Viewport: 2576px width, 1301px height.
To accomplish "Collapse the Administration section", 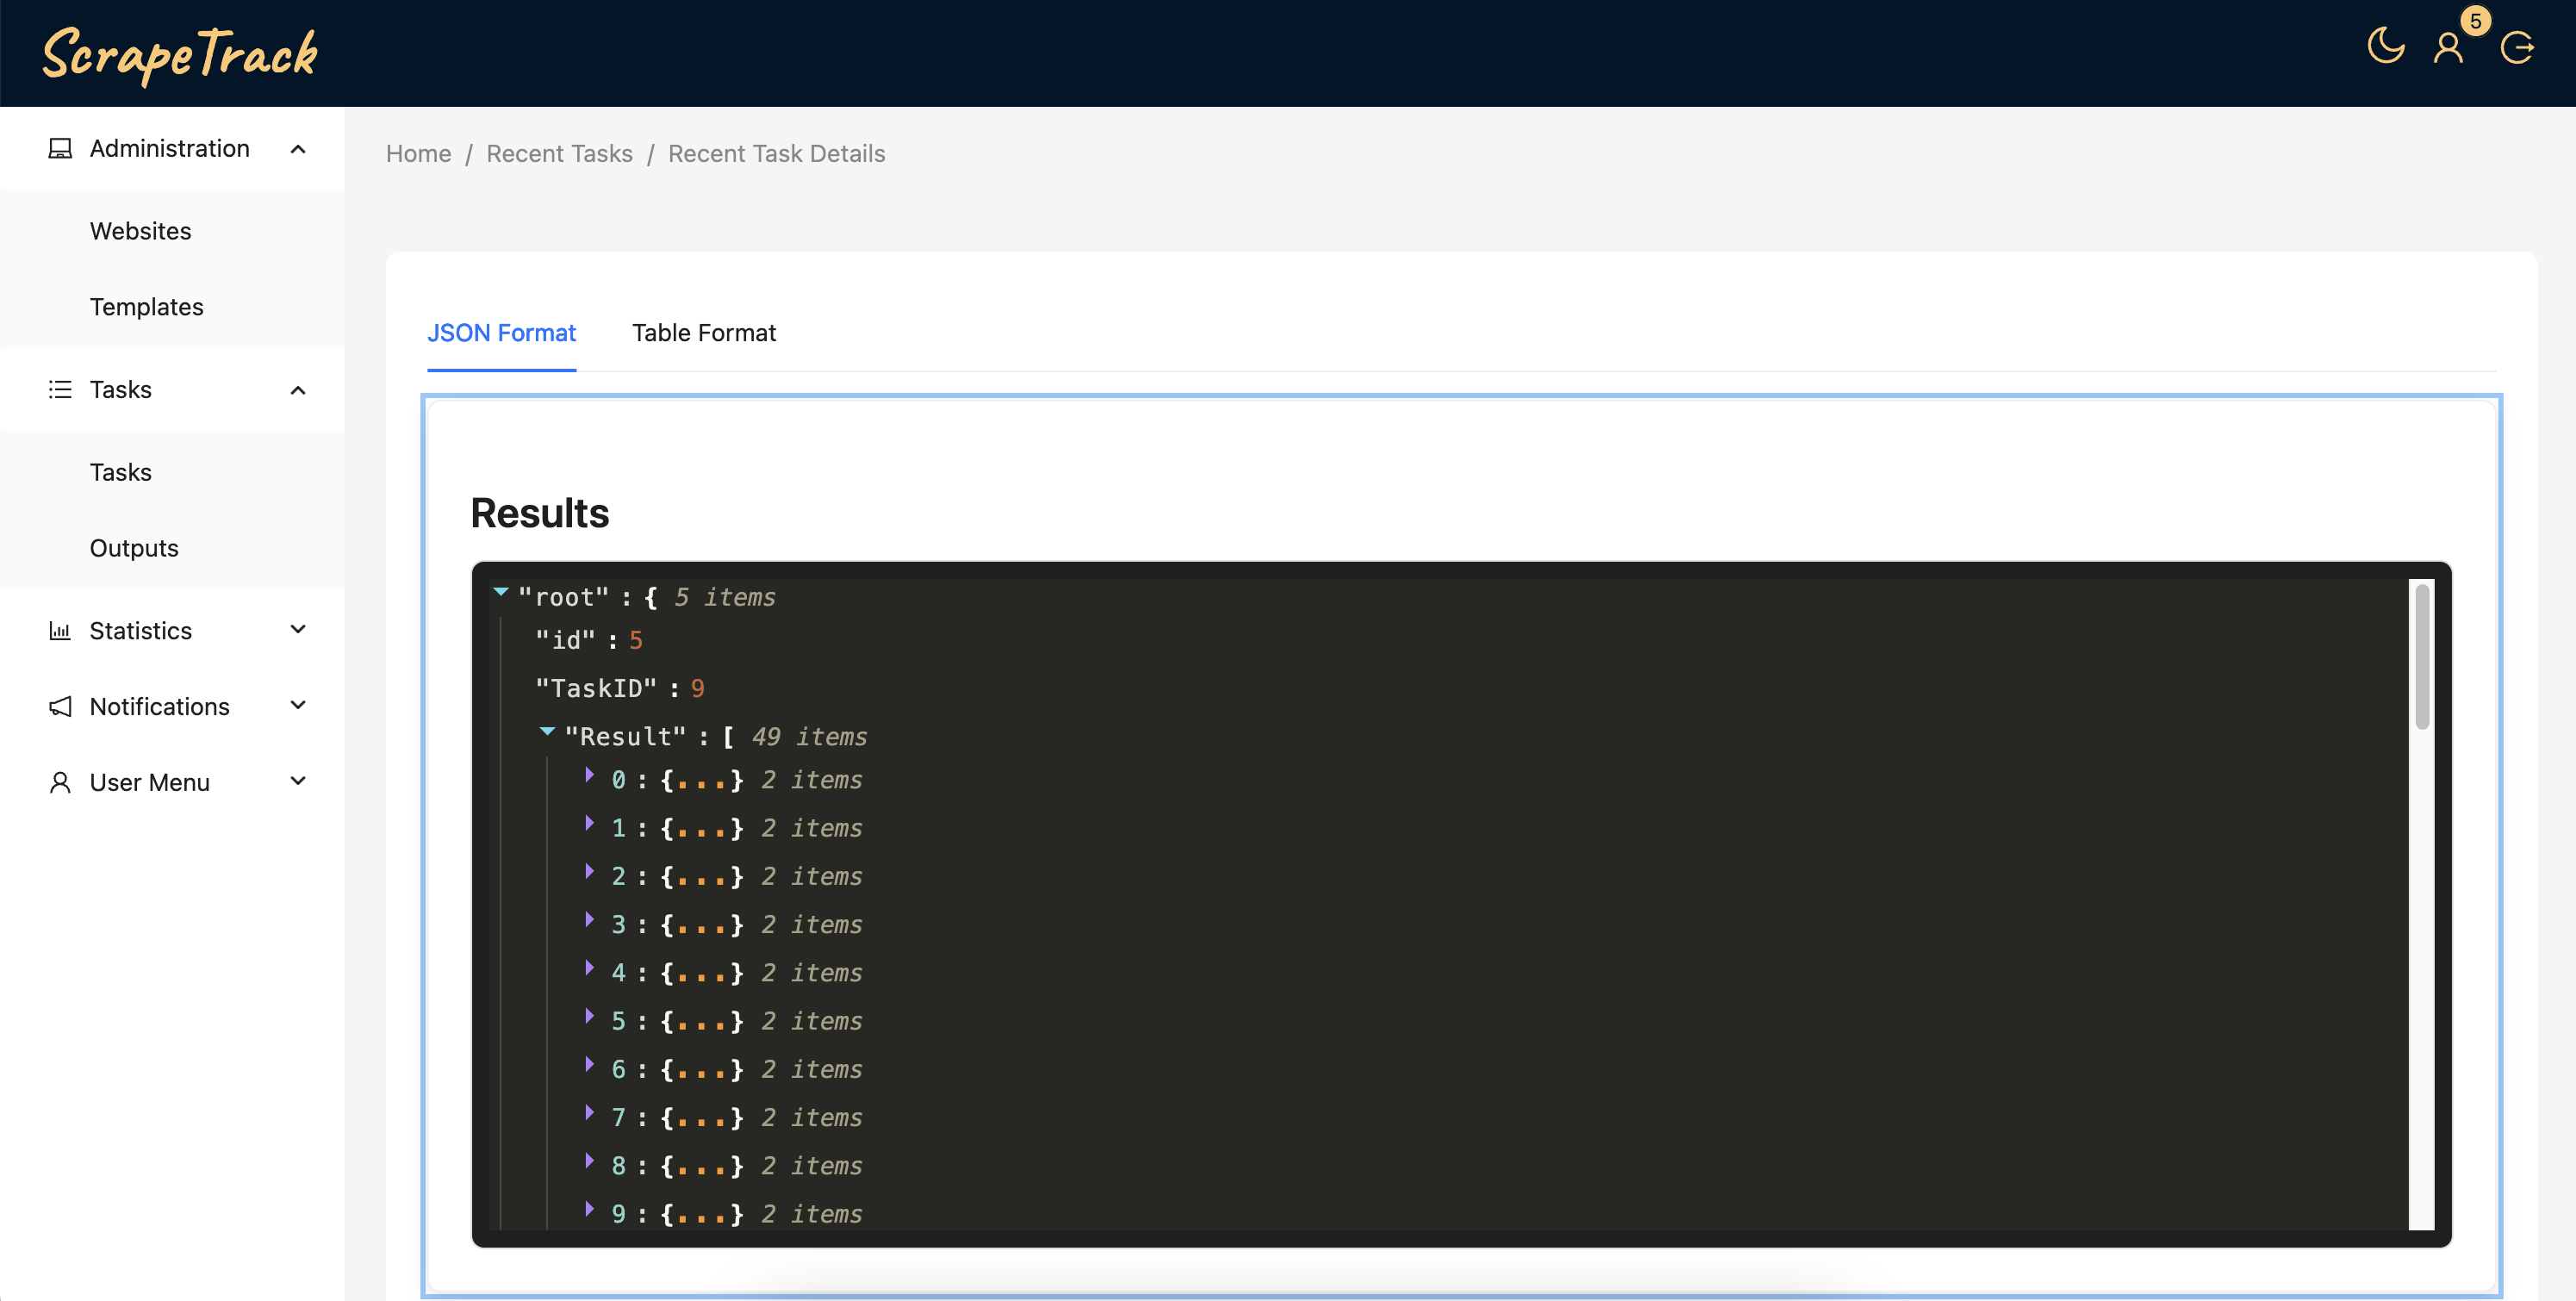I will 297,147.
